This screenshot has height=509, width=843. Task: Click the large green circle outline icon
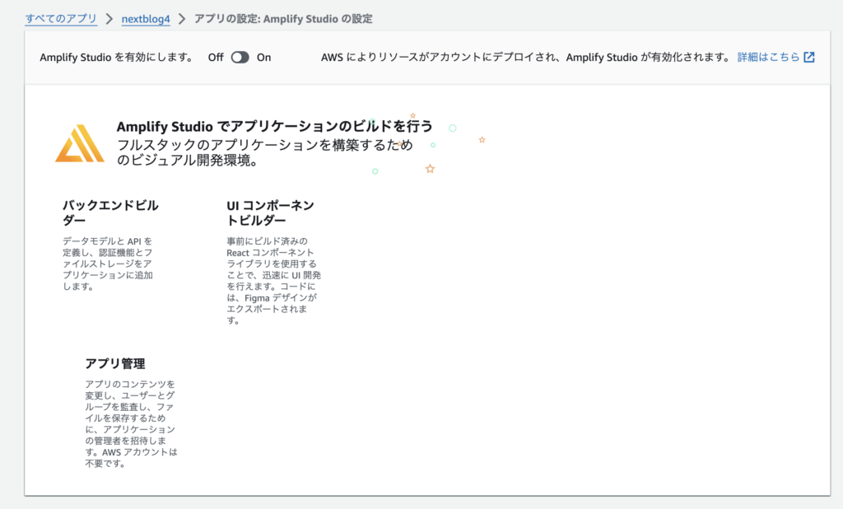pyautogui.click(x=452, y=128)
